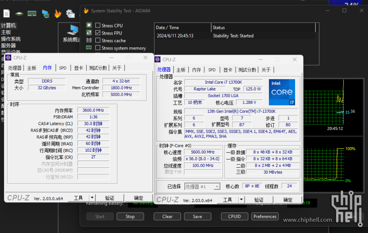Enable the Stress CPU checkbox

[x=98, y=25]
